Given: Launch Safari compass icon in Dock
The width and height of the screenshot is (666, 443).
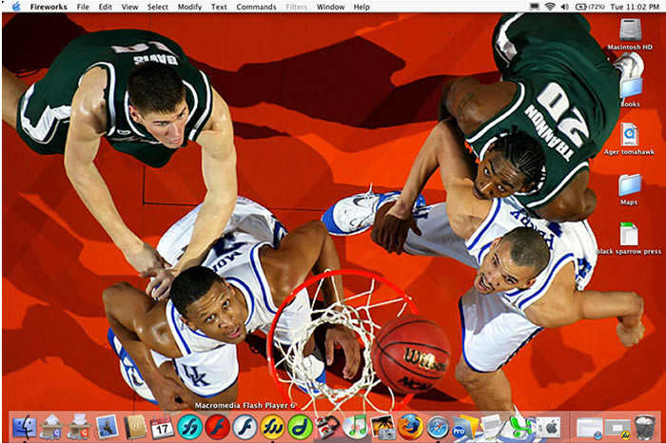Looking at the screenshot, I should tap(438, 426).
